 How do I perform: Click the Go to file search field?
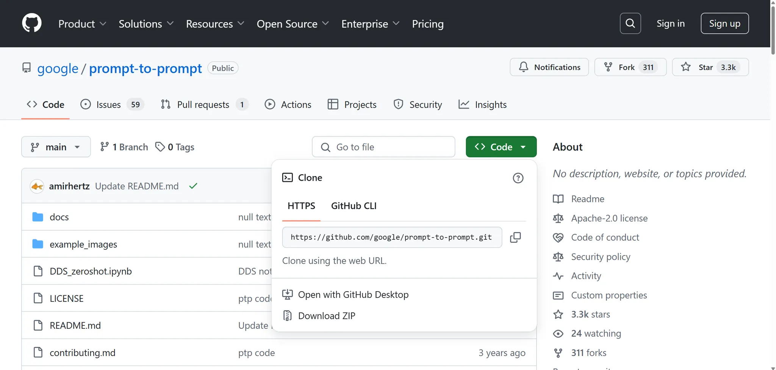tap(383, 147)
